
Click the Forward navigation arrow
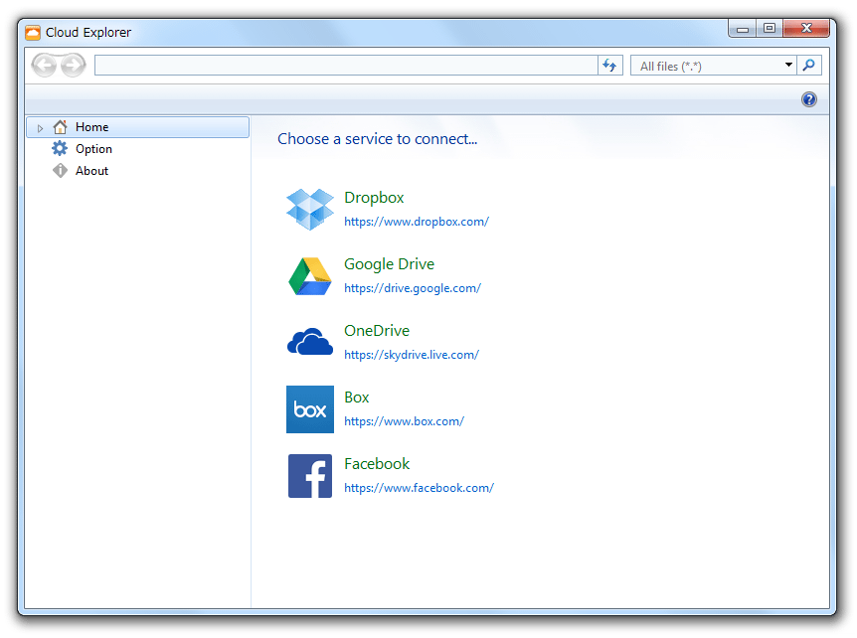pyautogui.click(x=74, y=66)
